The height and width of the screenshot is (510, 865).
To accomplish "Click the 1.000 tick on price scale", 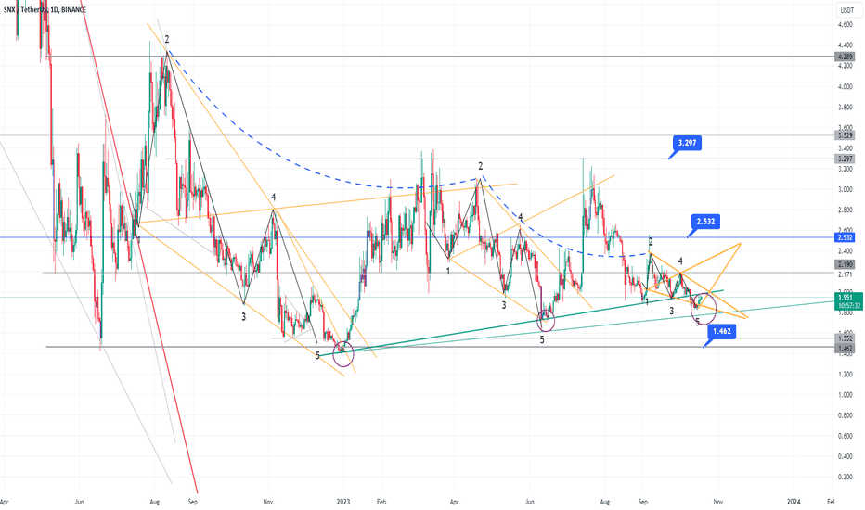I will 845,395.
